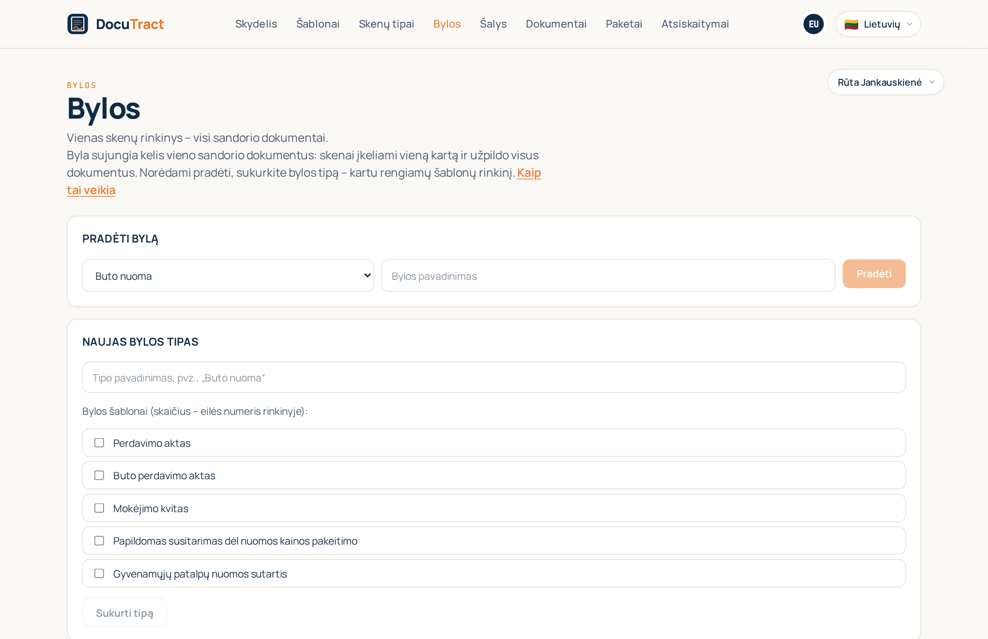Image resolution: width=988 pixels, height=639 pixels.
Task: Click the Lithuanian flag icon
Action: 851,24
